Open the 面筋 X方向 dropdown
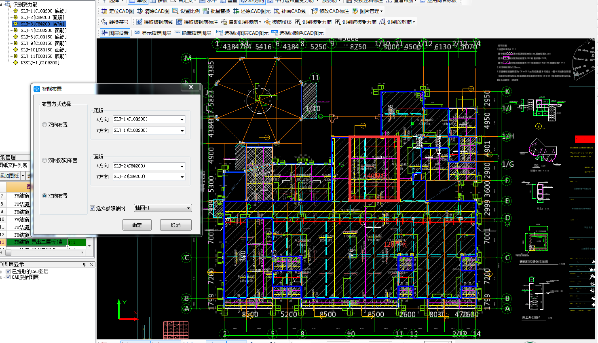Viewport: 598px width, 343px height. coord(182,166)
